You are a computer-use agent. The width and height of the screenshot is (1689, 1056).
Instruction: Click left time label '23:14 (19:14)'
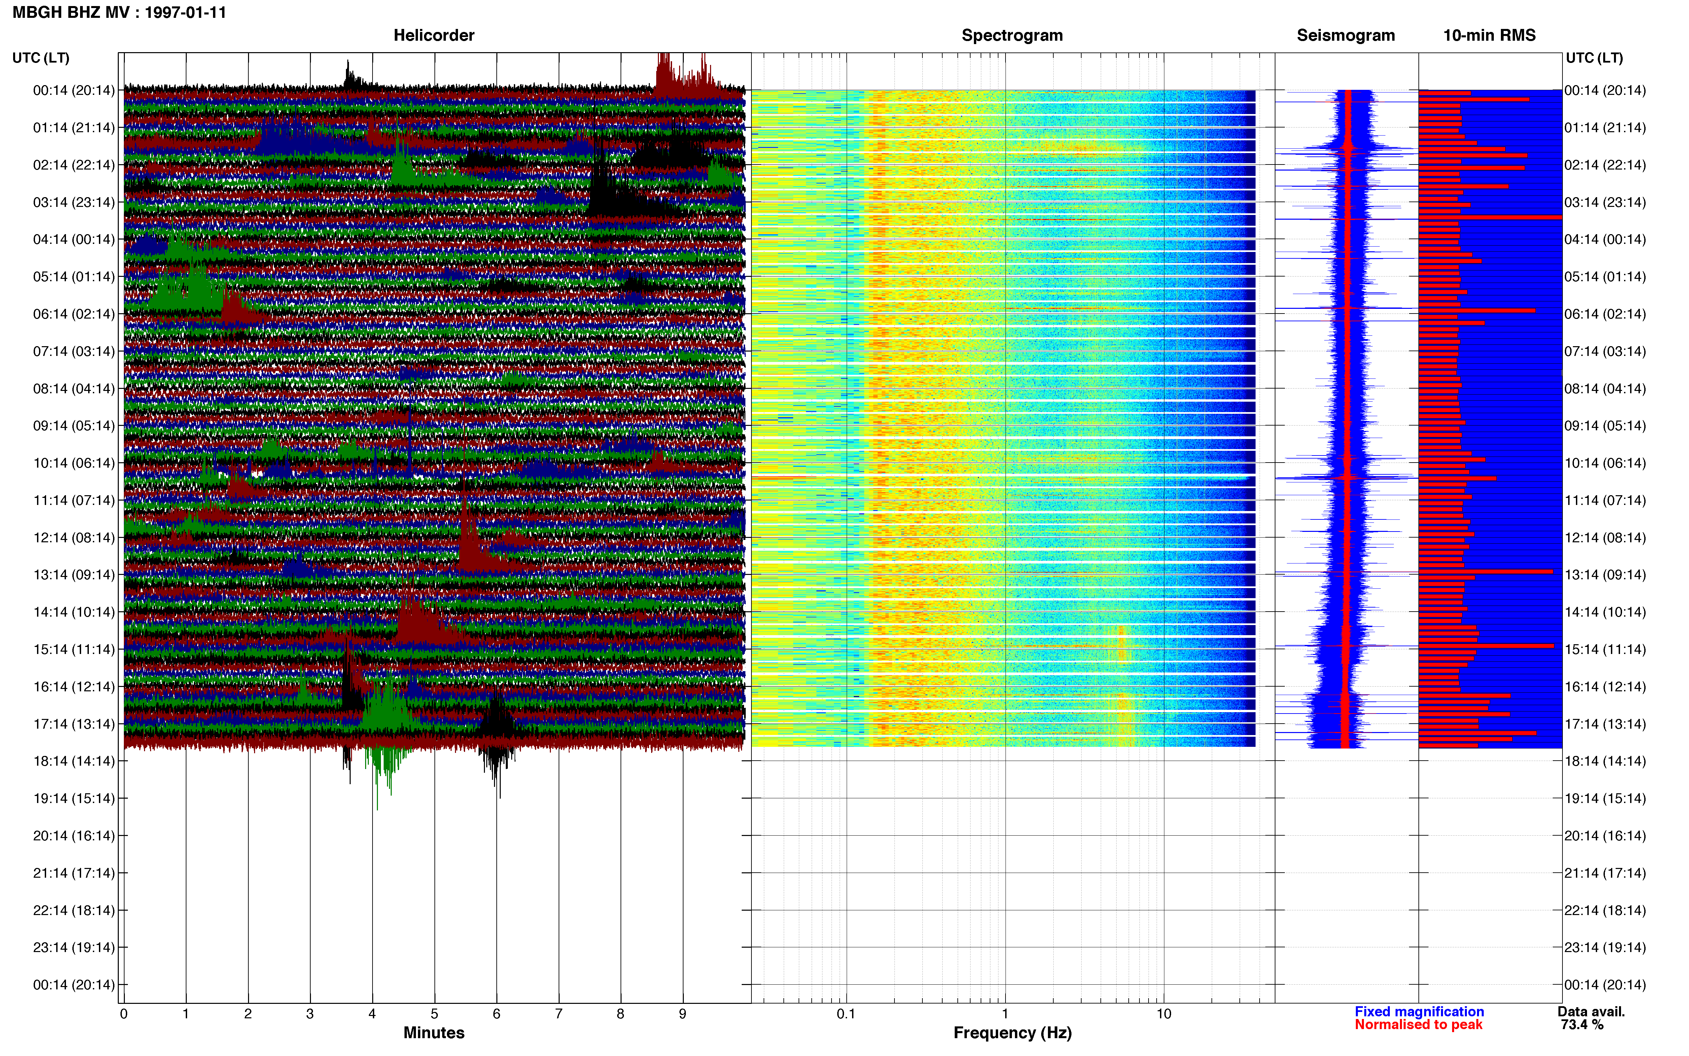pos(73,947)
